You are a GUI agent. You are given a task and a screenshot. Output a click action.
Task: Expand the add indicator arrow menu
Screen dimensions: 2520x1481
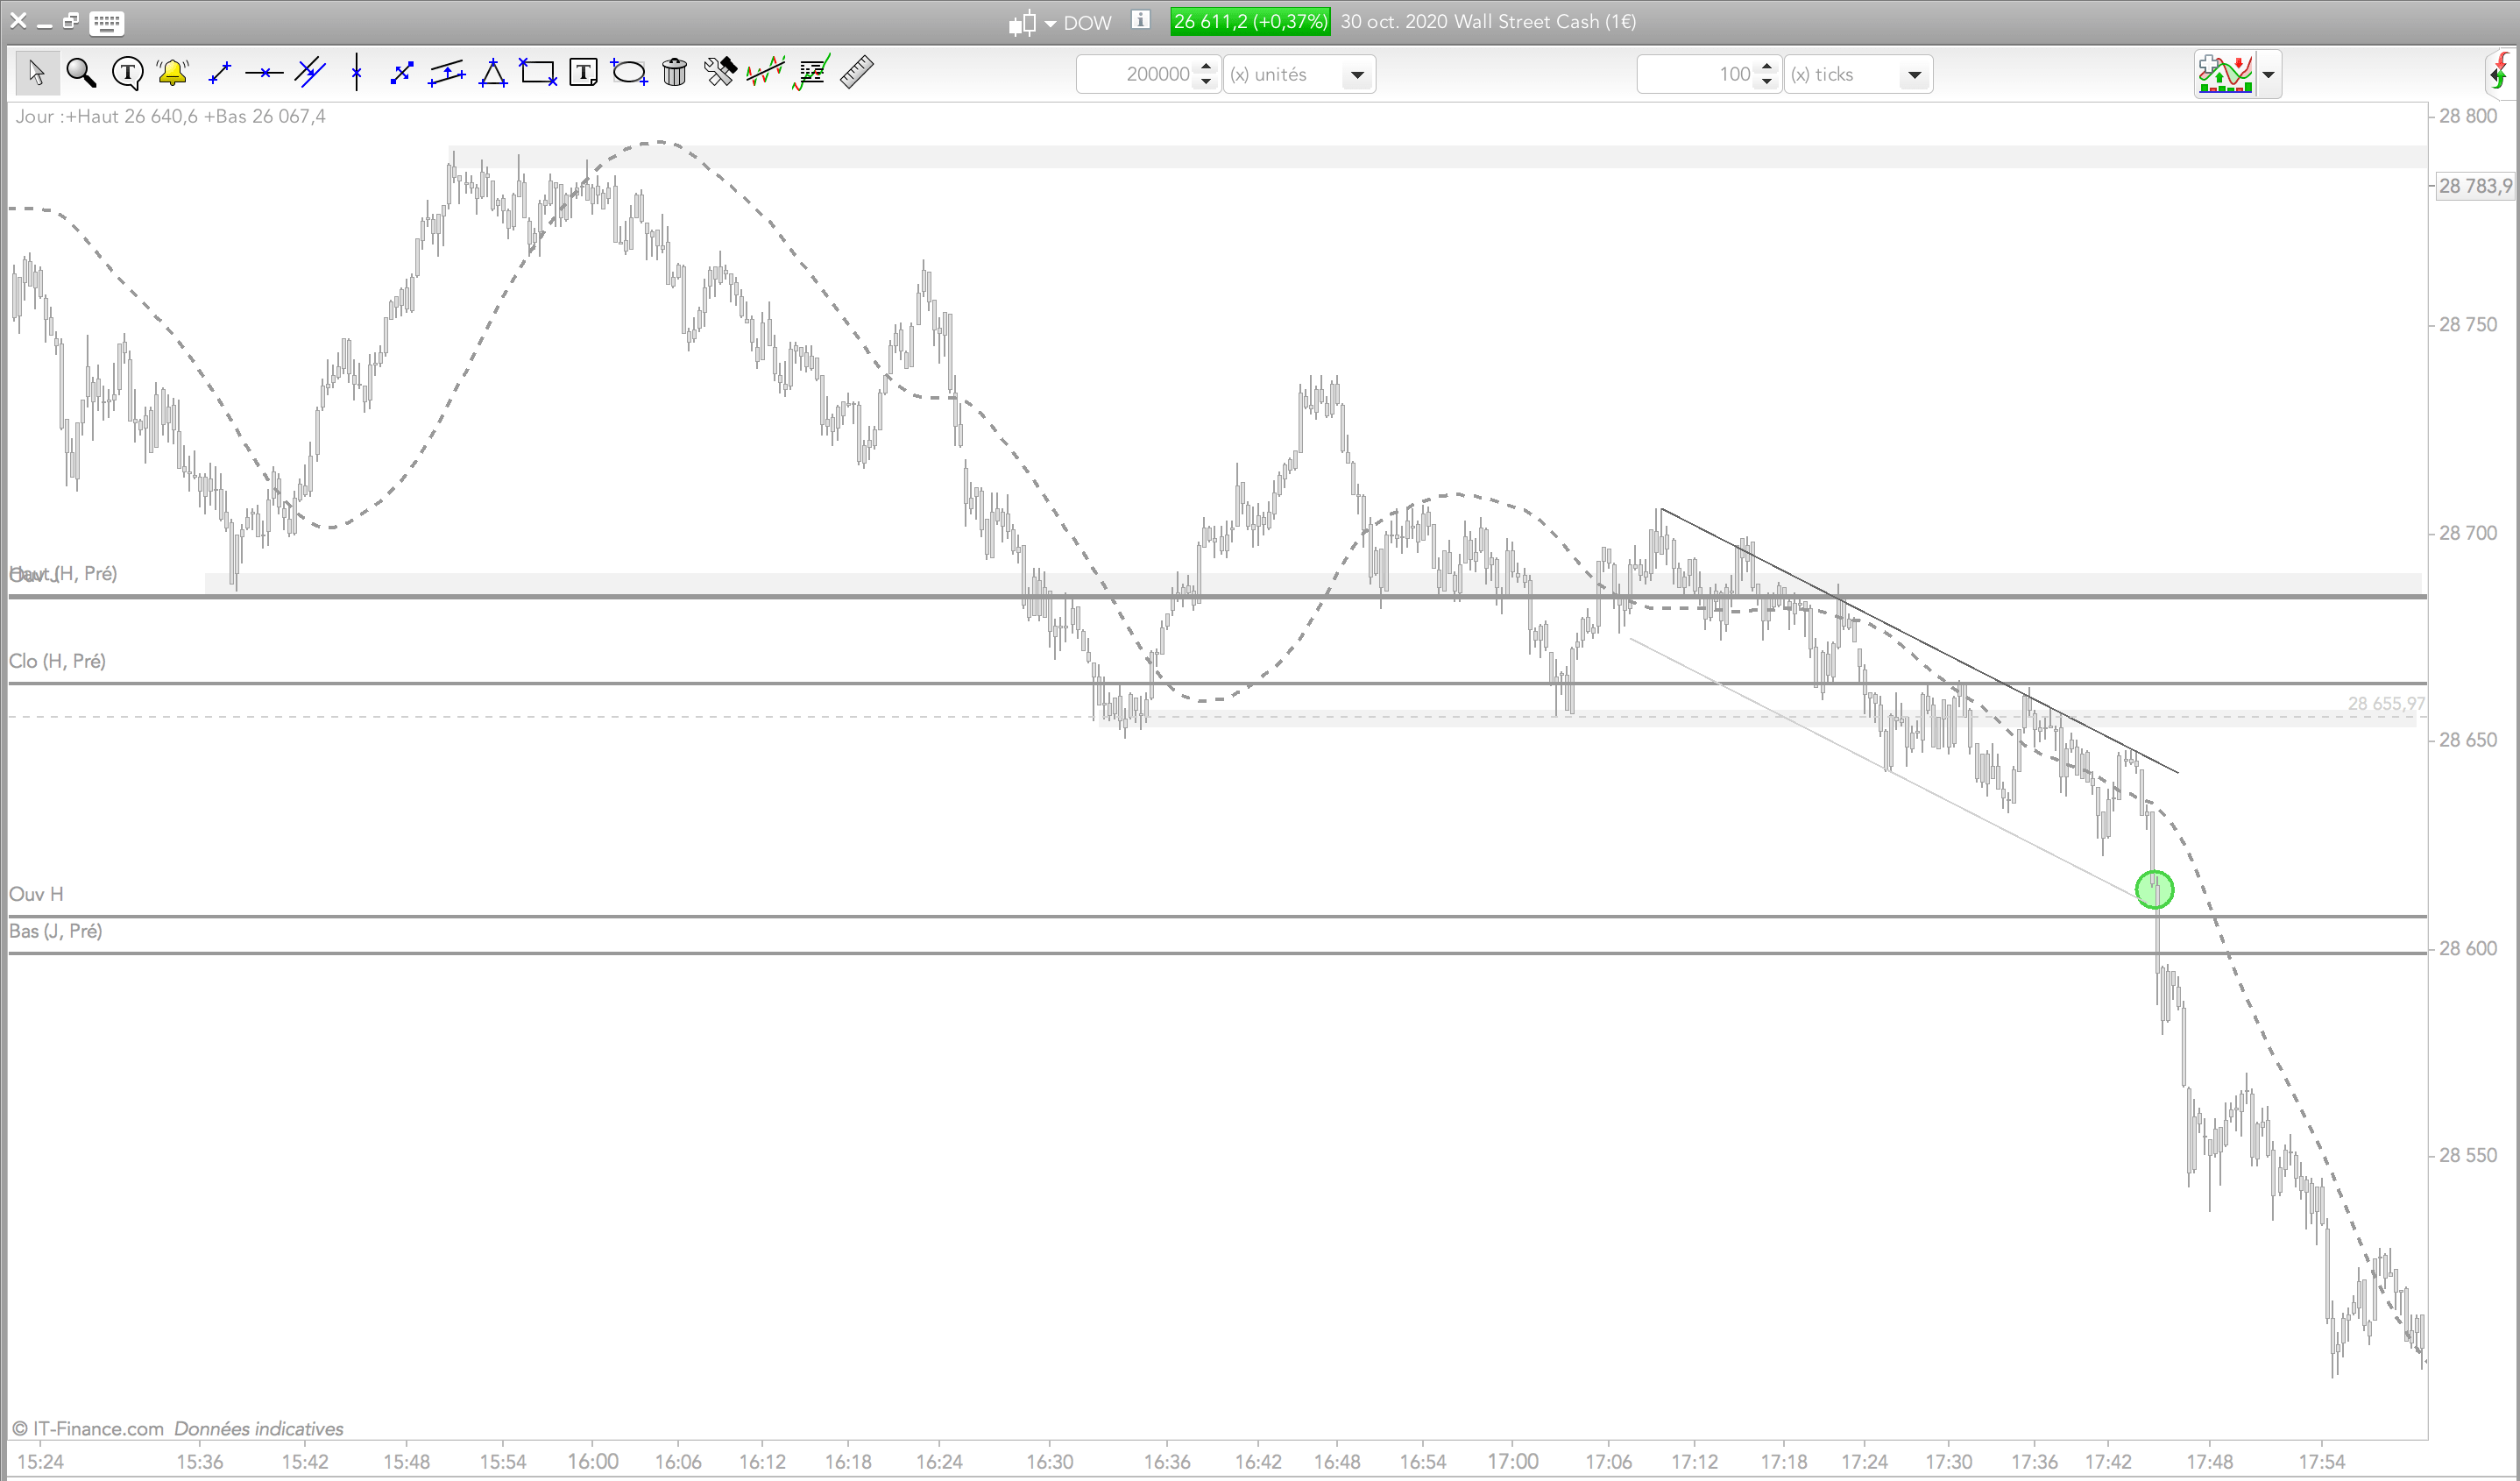click(2268, 75)
